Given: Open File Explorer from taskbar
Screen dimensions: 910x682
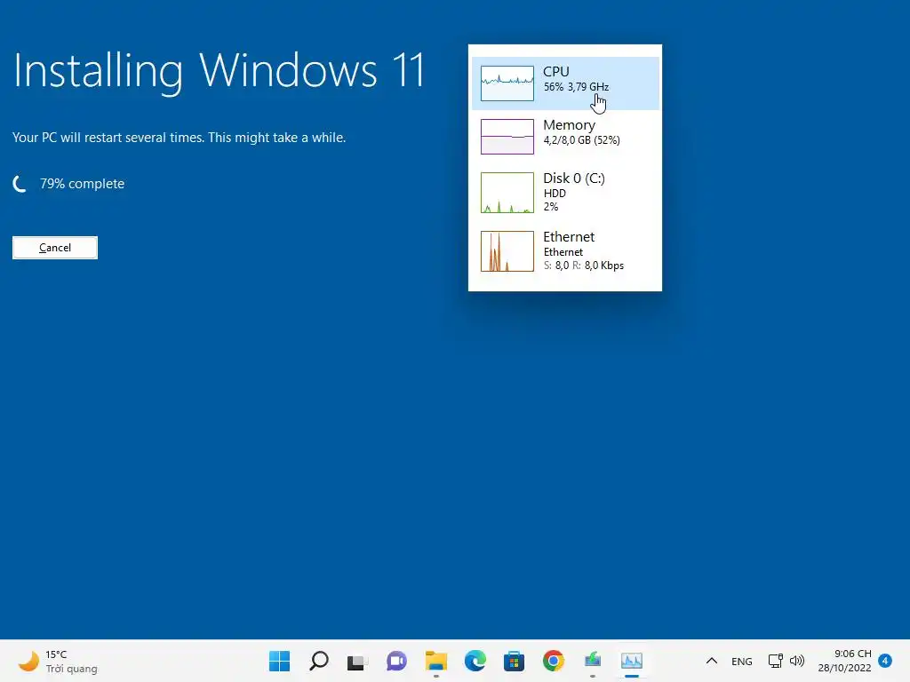Looking at the screenshot, I should [x=435, y=661].
